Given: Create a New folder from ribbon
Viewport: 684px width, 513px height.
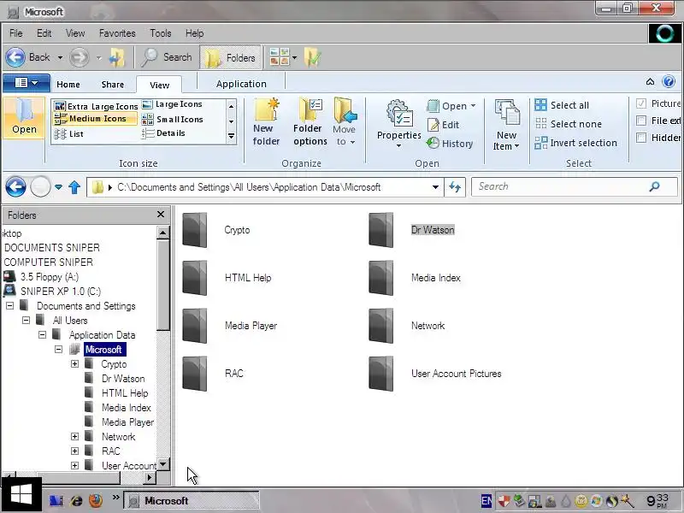Looking at the screenshot, I should (266, 122).
